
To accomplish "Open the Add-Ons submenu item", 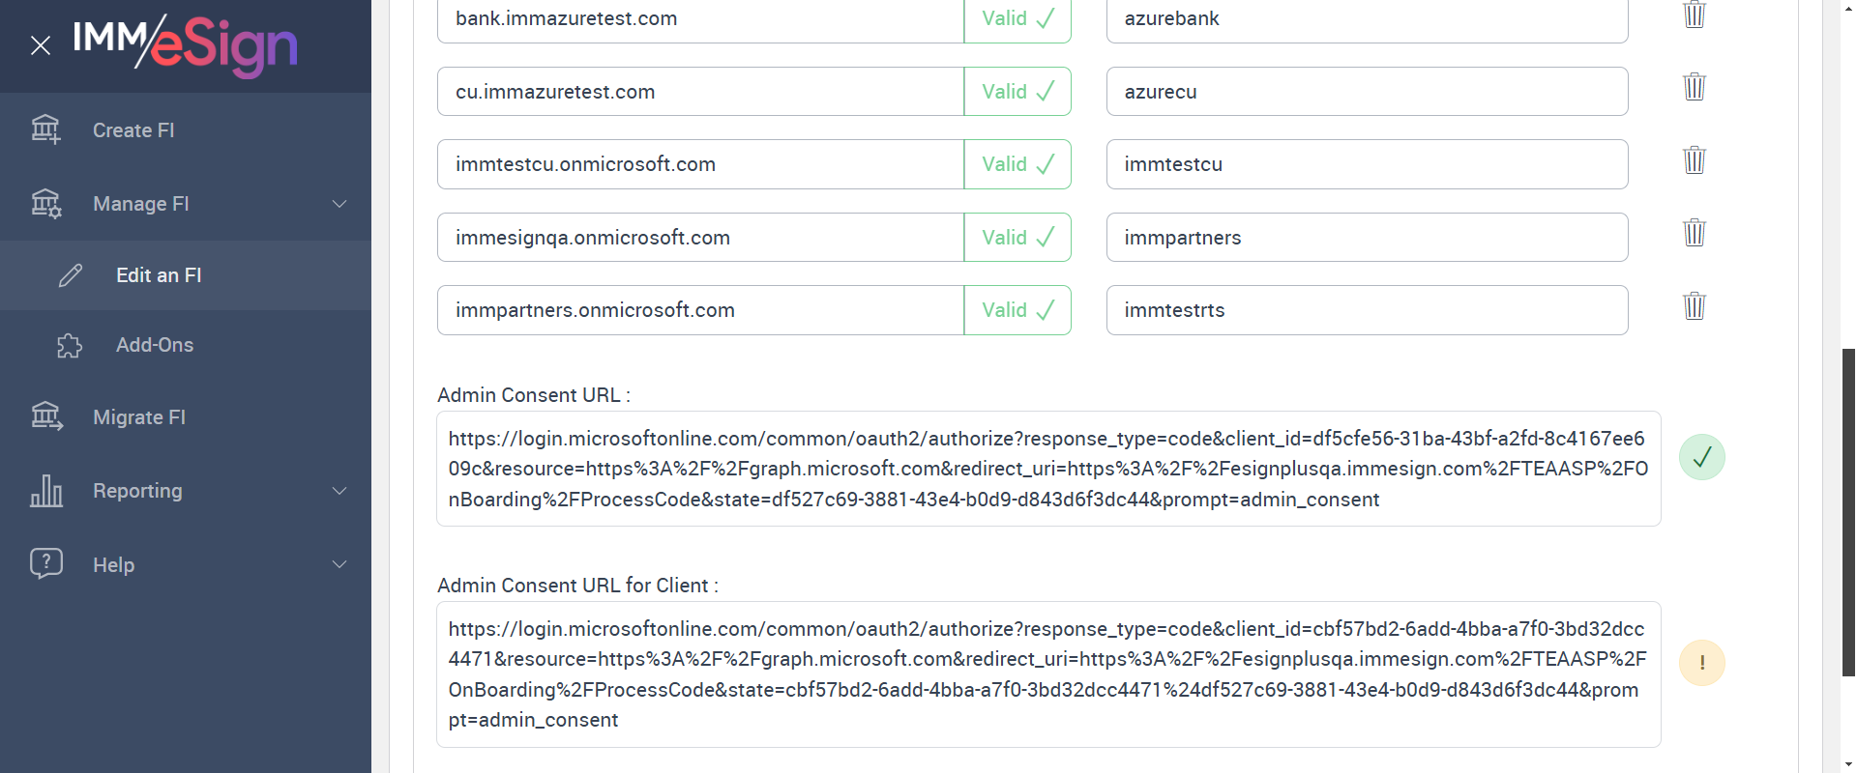I will click(155, 345).
